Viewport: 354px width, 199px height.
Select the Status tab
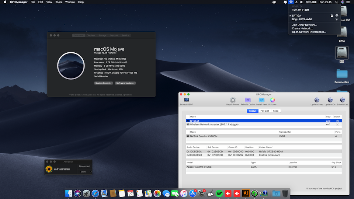coord(253,111)
